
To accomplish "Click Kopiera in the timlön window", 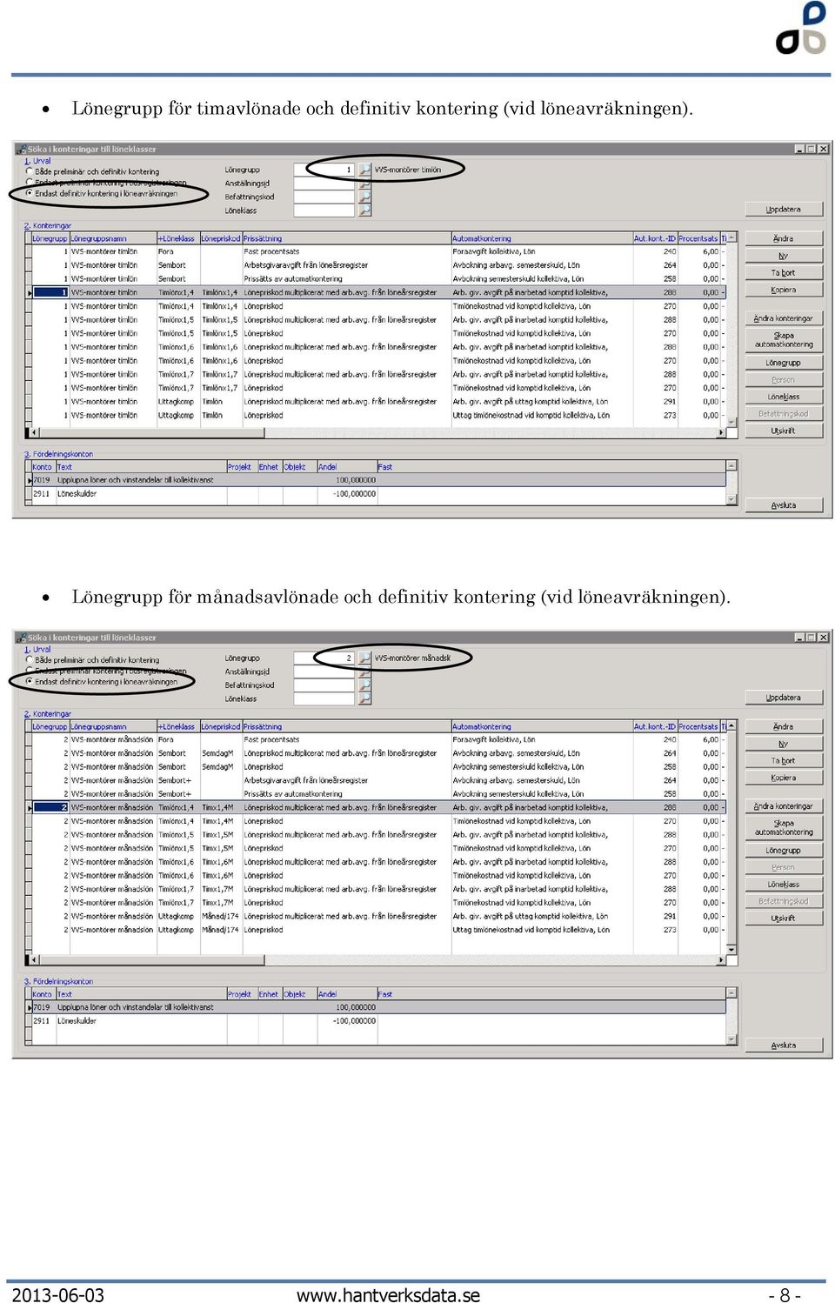I will coord(784,291).
